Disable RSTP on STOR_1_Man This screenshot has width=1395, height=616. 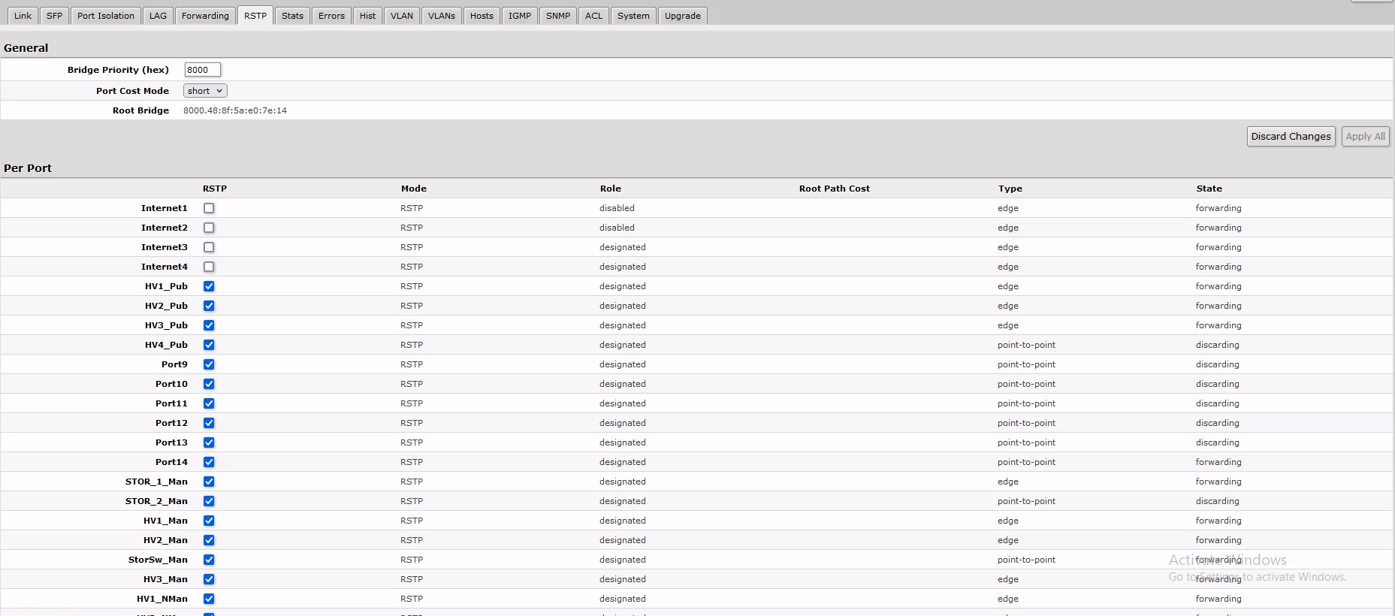pyautogui.click(x=209, y=482)
